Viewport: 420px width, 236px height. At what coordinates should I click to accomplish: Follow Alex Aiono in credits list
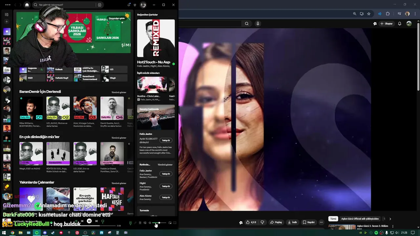tap(166, 197)
